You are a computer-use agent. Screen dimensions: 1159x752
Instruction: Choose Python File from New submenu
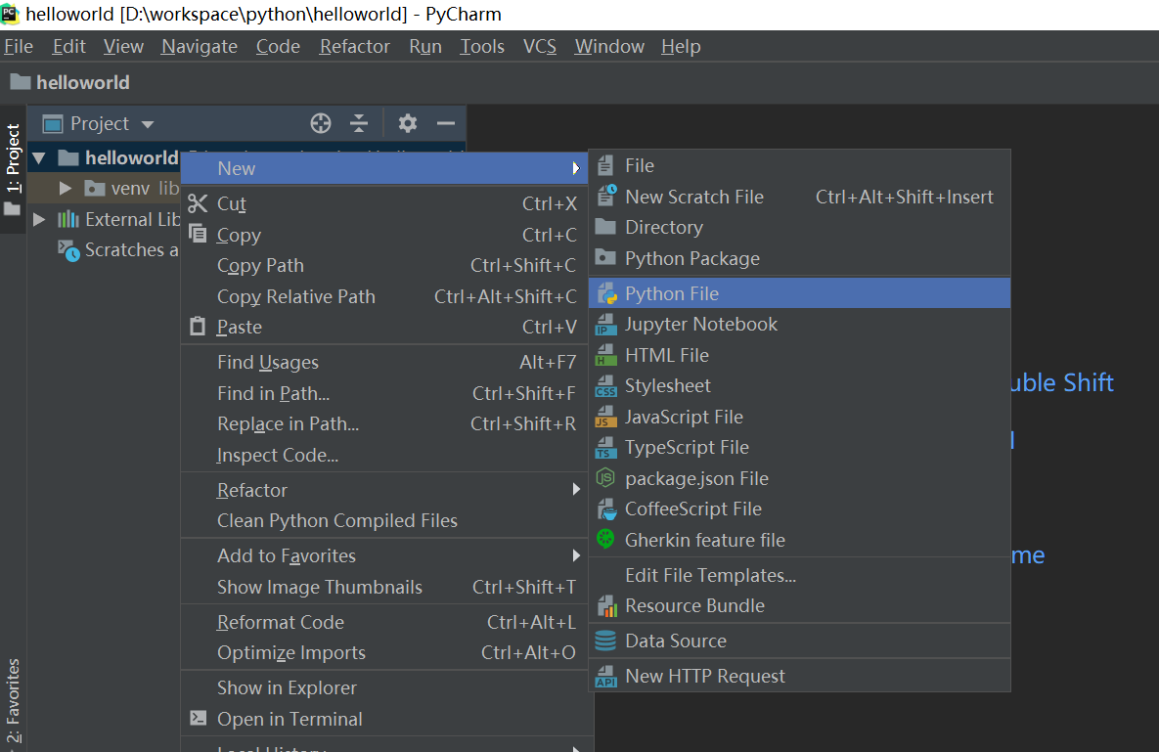(800, 293)
